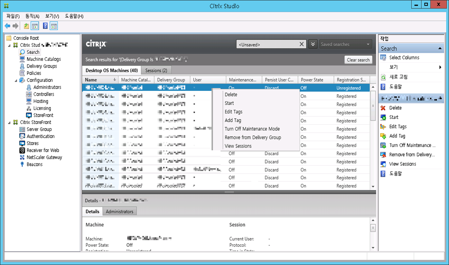
Task: Click the Machine Catalogs tree icon
Action: tap(22, 59)
